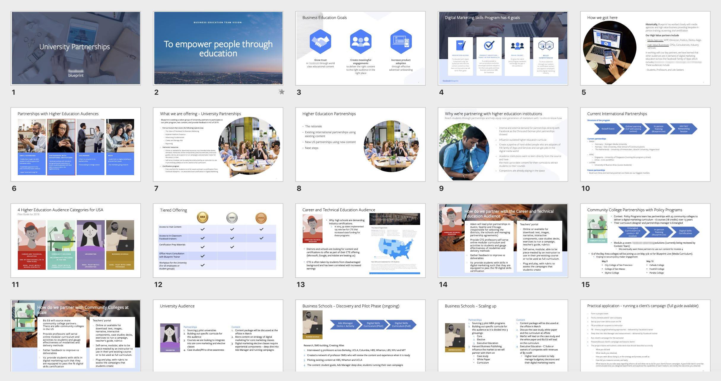The image size is (721, 381).
Task: Click the transition star icon under slide 2
Action: coord(281,92)
